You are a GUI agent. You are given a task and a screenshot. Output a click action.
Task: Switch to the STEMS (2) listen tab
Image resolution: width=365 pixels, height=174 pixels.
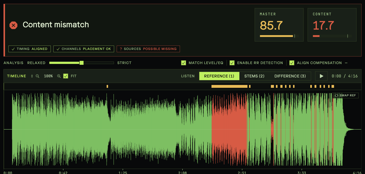coord(254,76)
